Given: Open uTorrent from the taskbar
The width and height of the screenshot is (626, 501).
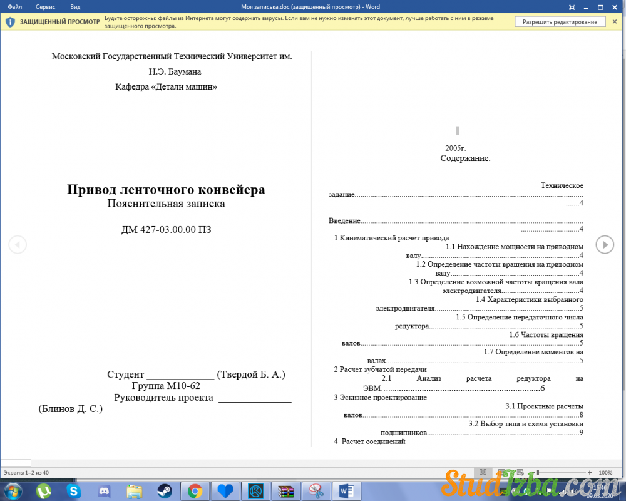Looking at the screenshot, I should [x=44, y=491].
